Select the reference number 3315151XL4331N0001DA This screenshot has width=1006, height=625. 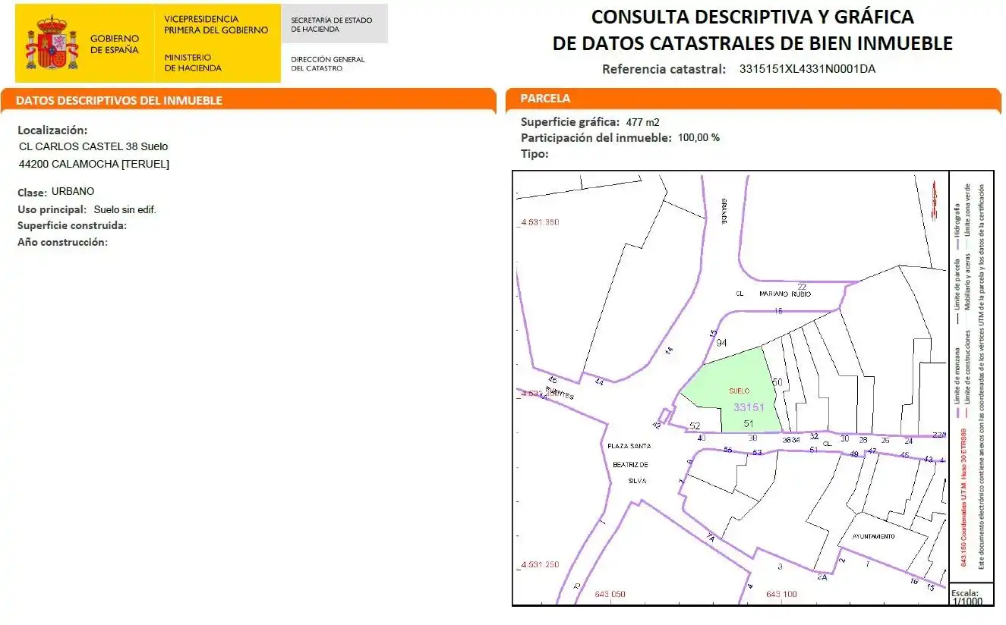pos(807,69)
